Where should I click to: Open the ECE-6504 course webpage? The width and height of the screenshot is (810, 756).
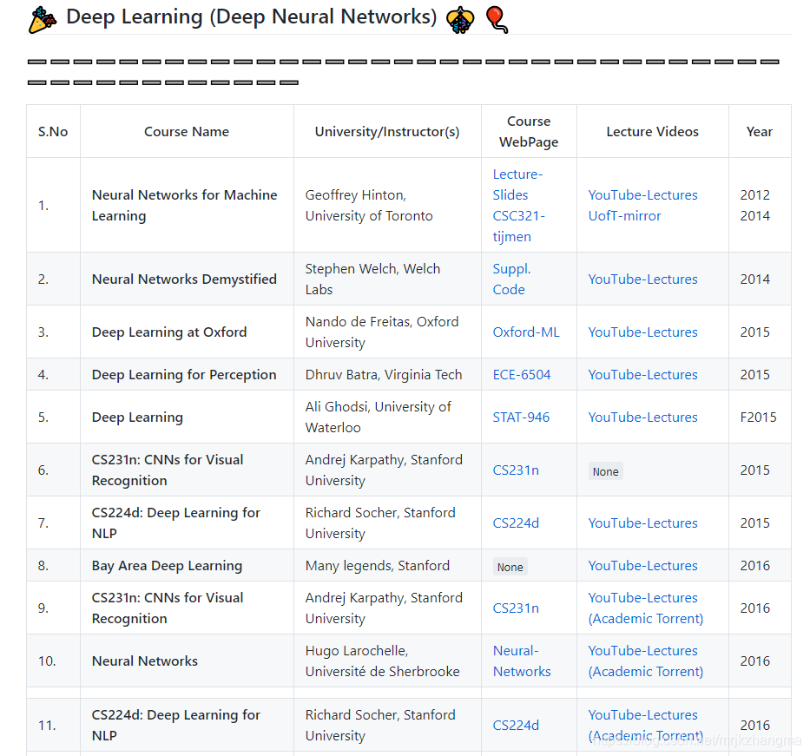coord(521,375)
